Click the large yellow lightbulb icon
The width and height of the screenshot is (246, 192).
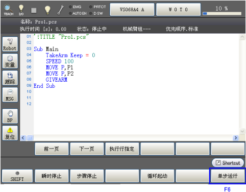click(47, 10)
